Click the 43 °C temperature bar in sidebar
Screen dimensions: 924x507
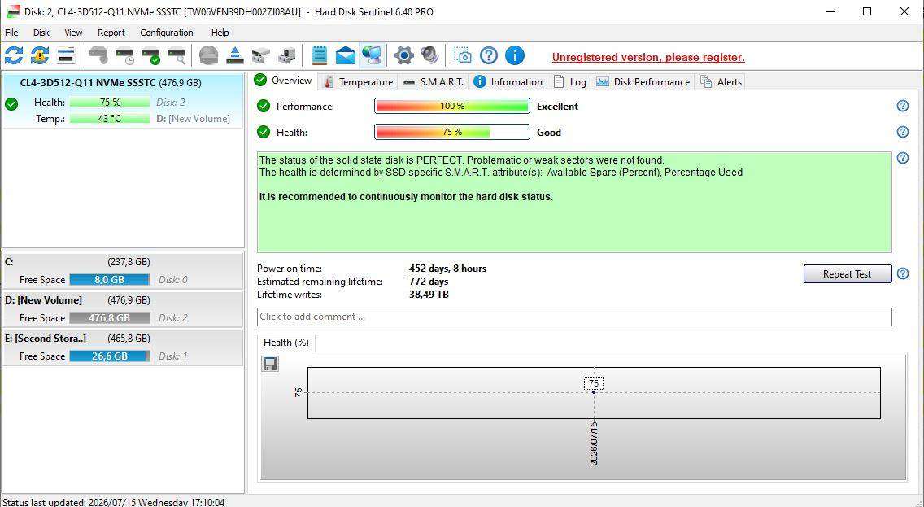point(110,119)
